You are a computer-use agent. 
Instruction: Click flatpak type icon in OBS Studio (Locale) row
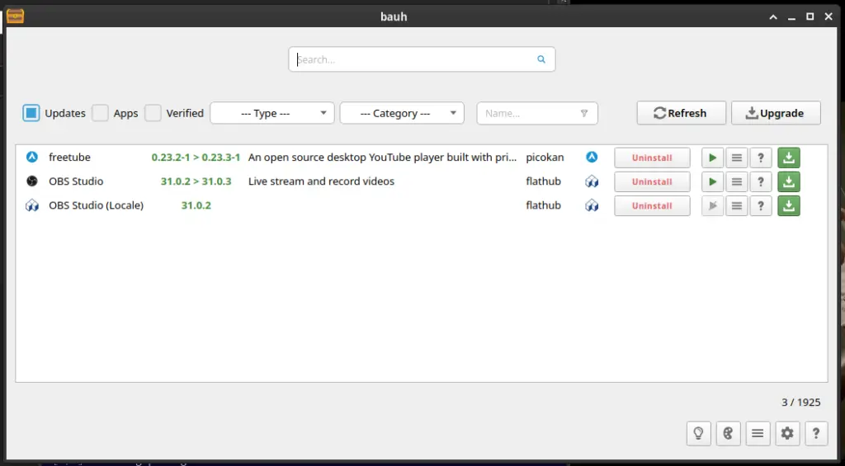[x=592, y=205]
